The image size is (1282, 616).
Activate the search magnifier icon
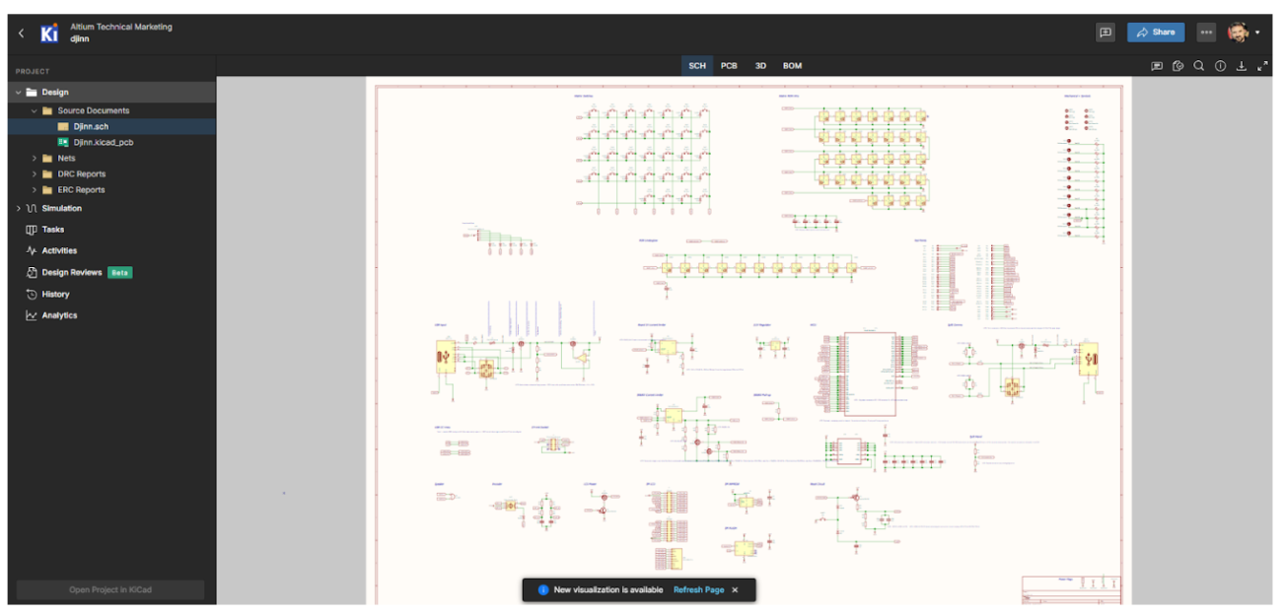tap(1198, 66)
